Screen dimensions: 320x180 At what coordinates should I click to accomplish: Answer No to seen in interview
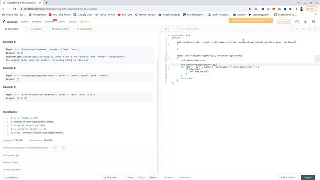pos(63,148)
